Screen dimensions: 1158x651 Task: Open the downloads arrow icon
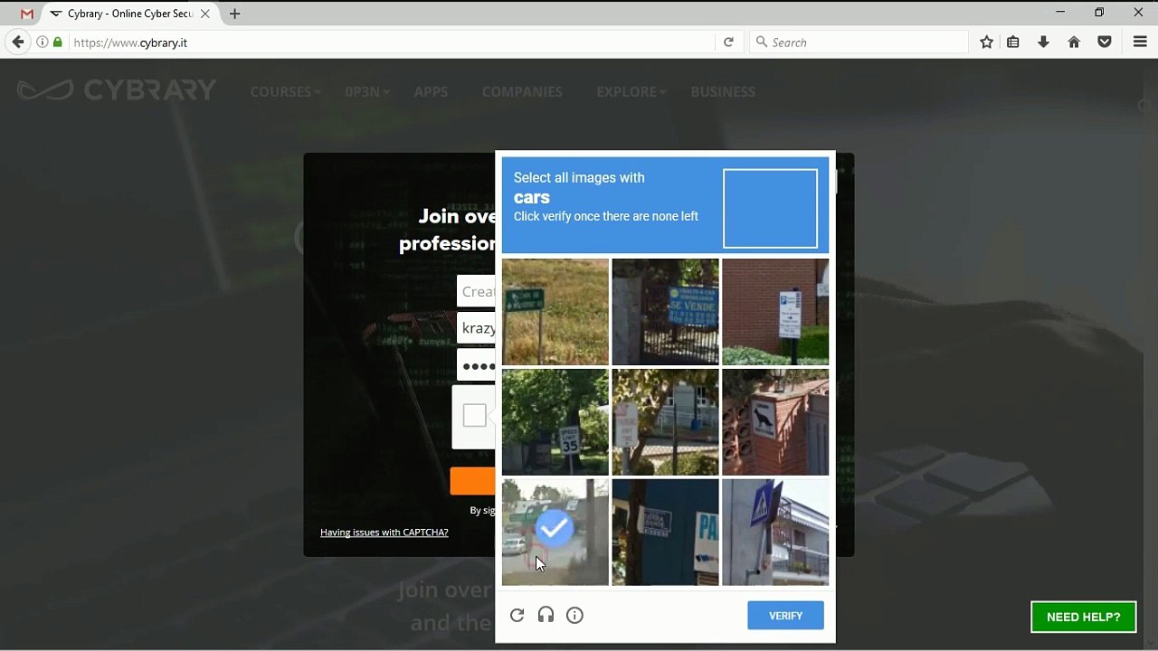click(1043, 42)
